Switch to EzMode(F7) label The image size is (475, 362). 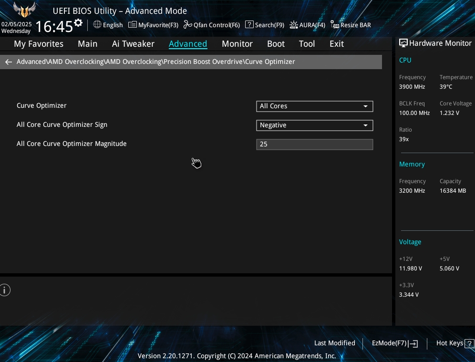tap(389, 343)
